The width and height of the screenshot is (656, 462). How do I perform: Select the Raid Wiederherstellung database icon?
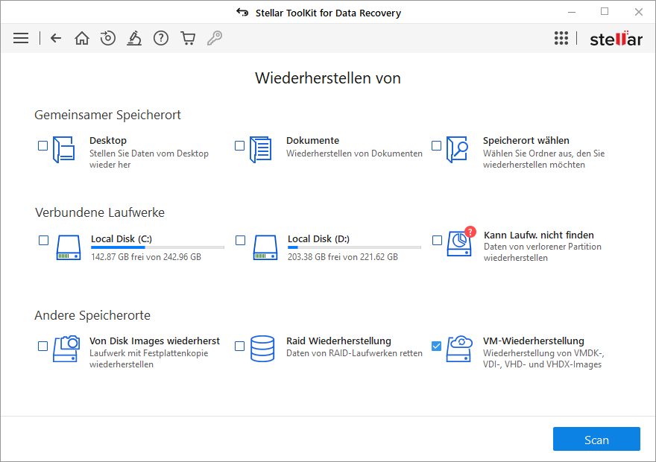click(x=262, y=348)
